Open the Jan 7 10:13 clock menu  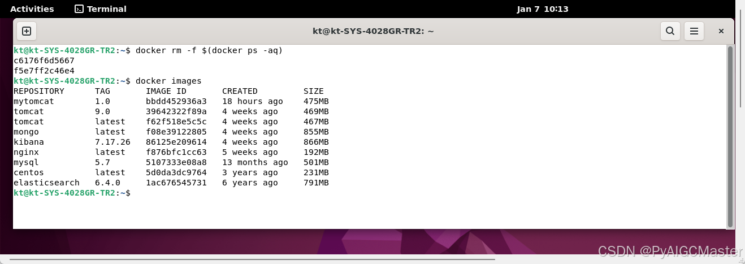pos(543,9)
